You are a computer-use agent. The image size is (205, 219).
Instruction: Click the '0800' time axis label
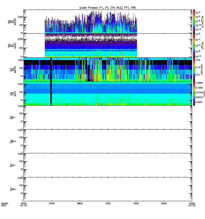(80, 203)
